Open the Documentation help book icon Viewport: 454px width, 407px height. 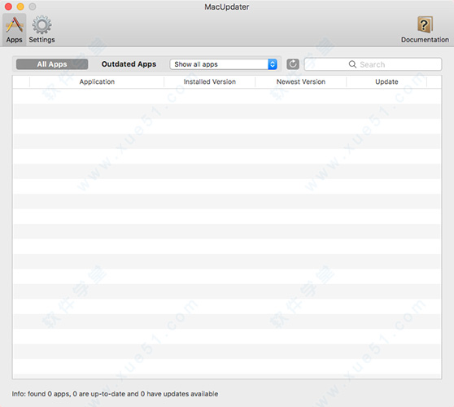tap(425, 24)
